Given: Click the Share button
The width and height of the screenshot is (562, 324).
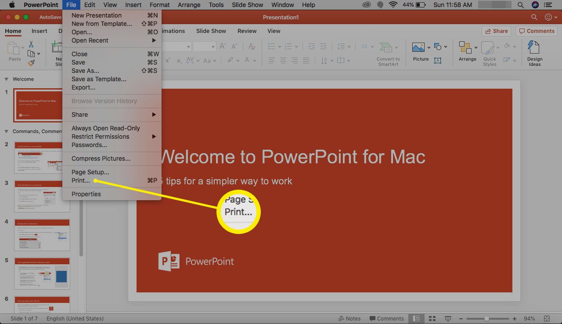Looking at the screenshot, I should (x=496, y=31).
